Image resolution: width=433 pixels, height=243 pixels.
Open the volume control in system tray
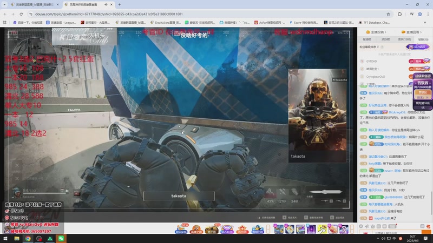tap(383, 239)
